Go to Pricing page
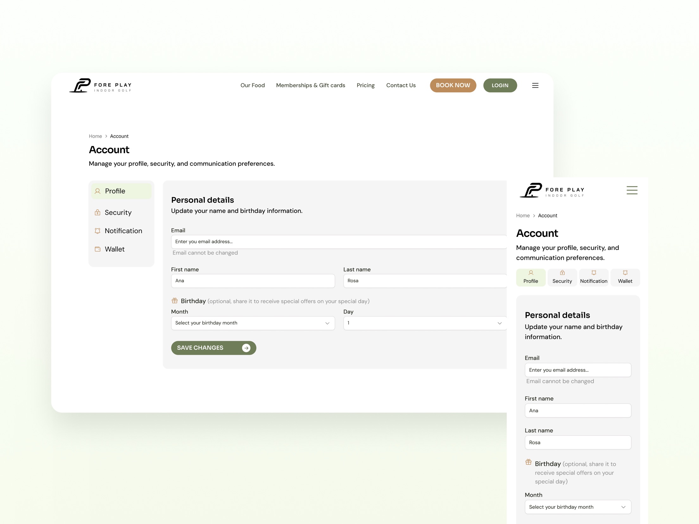Viewport: 699px width, 524px height. pos(365,85)
